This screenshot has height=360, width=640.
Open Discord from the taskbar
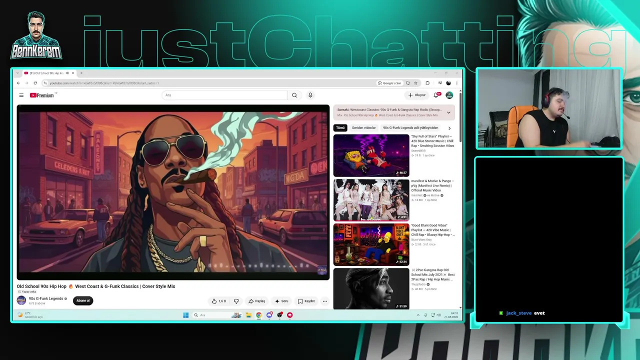point(269,315)
